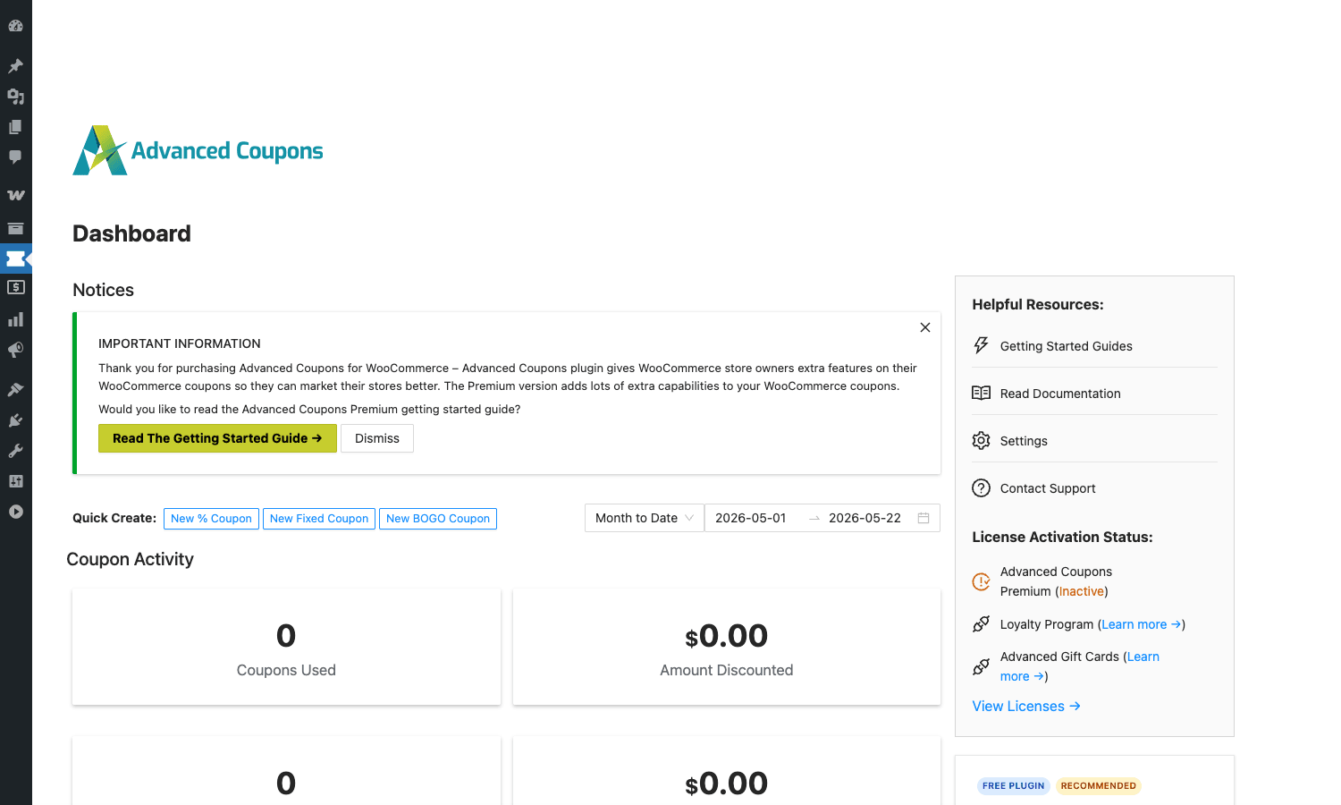The width and height of the screenshot is (1341, 805).
Task: Click the end date field 2026-05-22
Action: (x=864, y=518)
